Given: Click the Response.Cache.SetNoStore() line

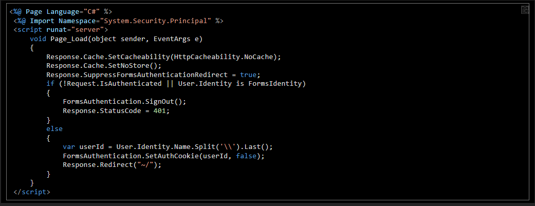Looking at the screenshot, I should [x=103, y=66].
